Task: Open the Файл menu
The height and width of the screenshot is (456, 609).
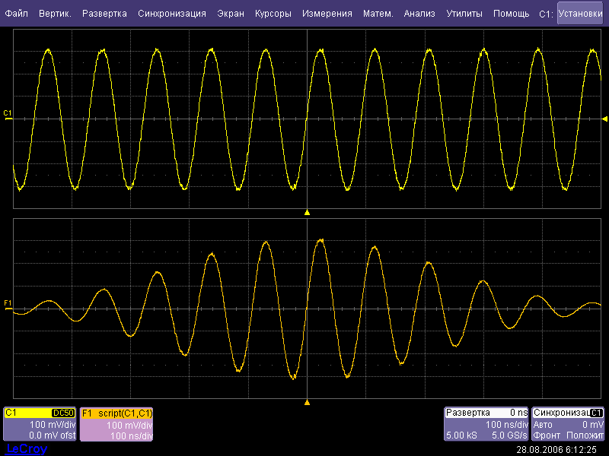Action: coord(17,14)
